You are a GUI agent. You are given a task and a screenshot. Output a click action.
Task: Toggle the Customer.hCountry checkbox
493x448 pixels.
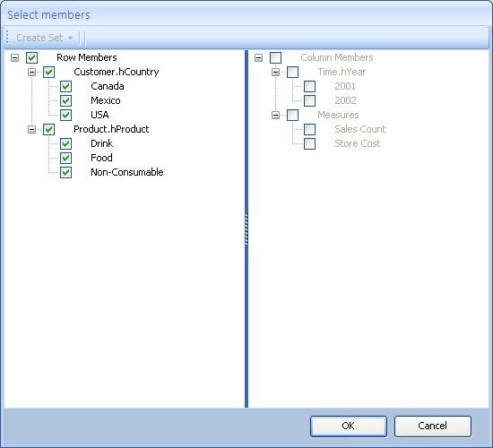[48, 72]
